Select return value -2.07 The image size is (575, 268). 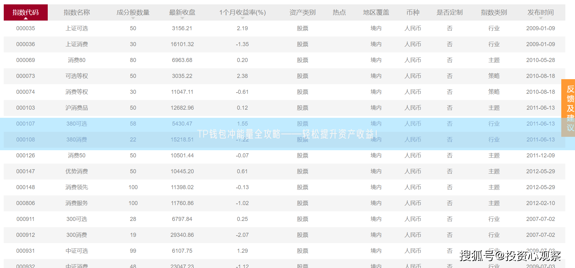pos(242,235)
